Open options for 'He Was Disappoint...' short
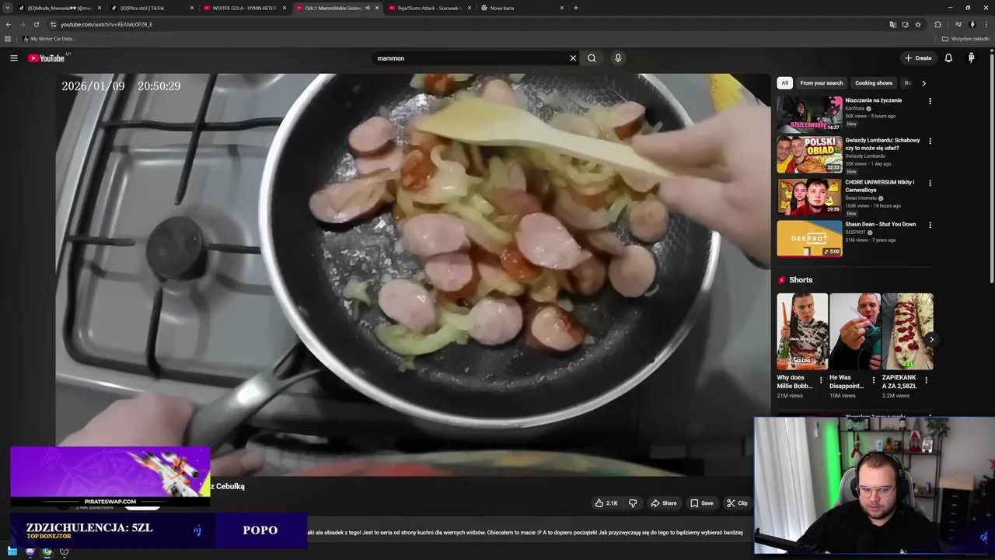 coord(873,381)
